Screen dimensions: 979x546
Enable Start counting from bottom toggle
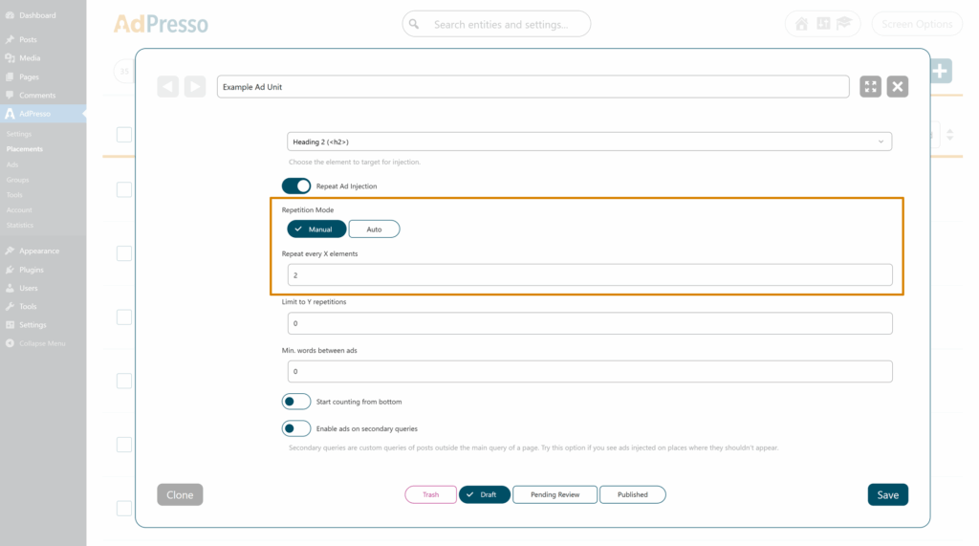296,402
